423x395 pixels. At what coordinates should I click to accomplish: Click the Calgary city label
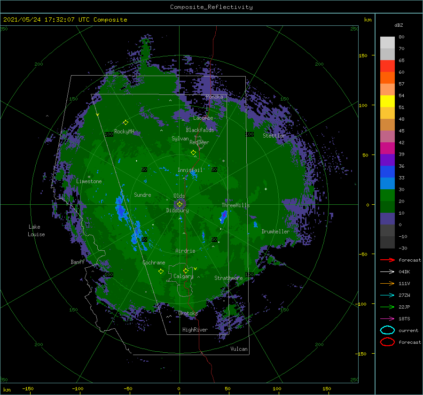(x=183, y=276)
